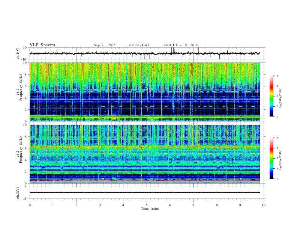Click the "start UT = 0 :30: 0" text
The image size is (297, 230).
tap(181, 45)
